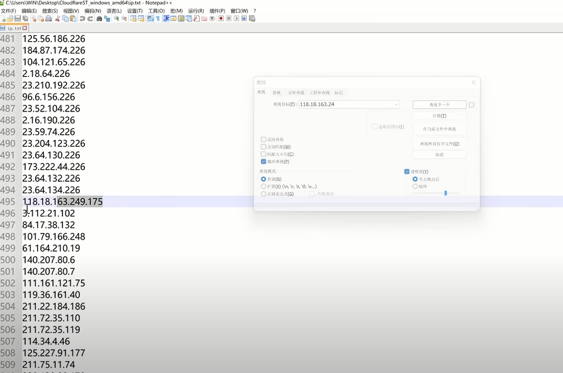Click the 计数 count button
The height and width of the screenshot is (373, 563).
tap(439, 116)
